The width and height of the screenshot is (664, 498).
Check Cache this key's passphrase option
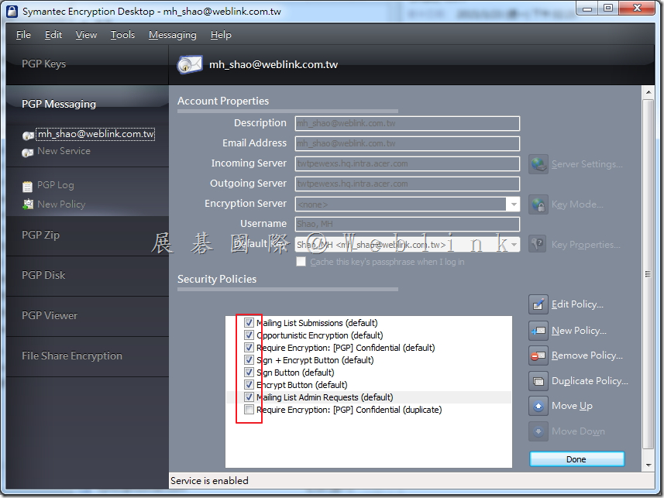301,262
